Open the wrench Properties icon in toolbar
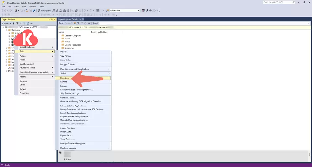This screenshot has height=167, width=312. 147,10
